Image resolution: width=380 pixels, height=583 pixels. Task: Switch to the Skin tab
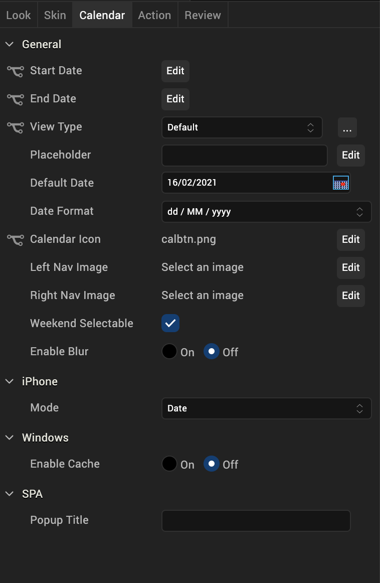[x=55, y=15]
